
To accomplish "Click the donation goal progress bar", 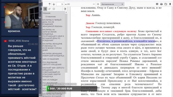I will [72, 89].
